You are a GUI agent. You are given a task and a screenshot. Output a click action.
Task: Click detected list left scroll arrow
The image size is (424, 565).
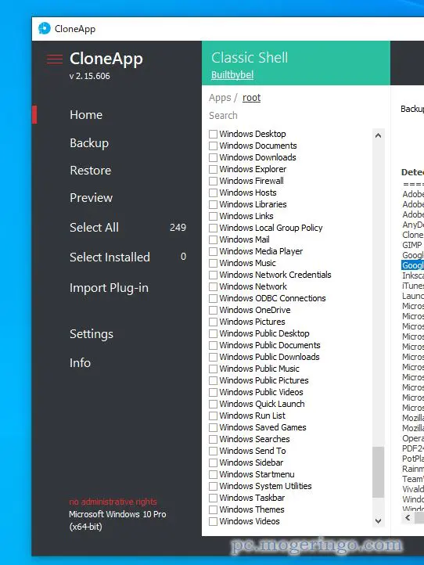tap(408, 518)
